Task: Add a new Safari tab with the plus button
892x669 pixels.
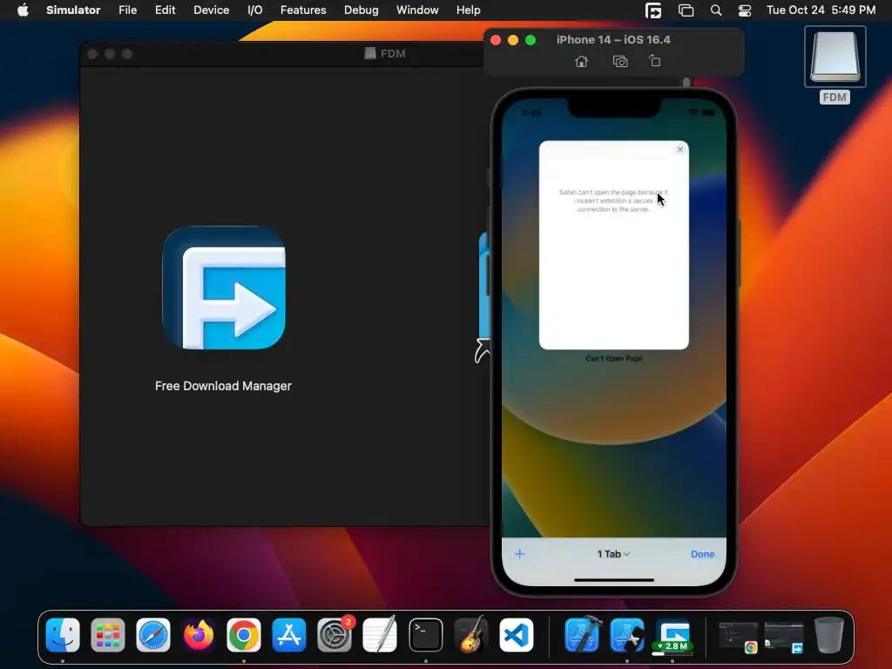Action: click(519, 554)
